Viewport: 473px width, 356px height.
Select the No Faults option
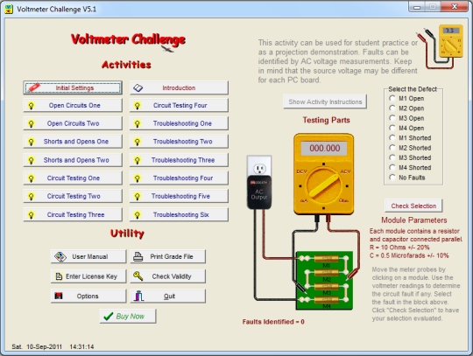point(392,178)
